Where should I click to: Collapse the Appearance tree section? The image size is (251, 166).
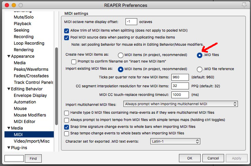[x=9, y=56]
